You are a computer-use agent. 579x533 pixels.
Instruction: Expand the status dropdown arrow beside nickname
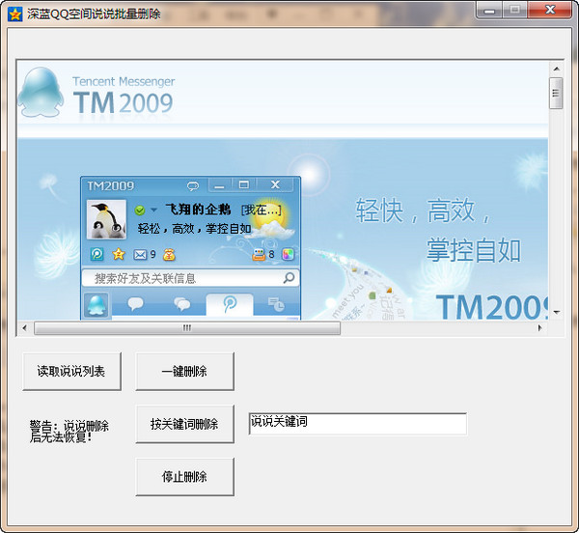tap(153, 210)
